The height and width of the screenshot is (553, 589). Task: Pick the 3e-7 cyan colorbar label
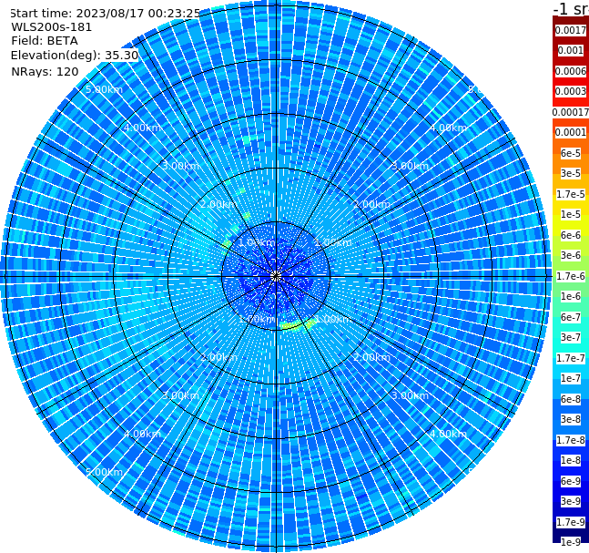tap(571, 337)
